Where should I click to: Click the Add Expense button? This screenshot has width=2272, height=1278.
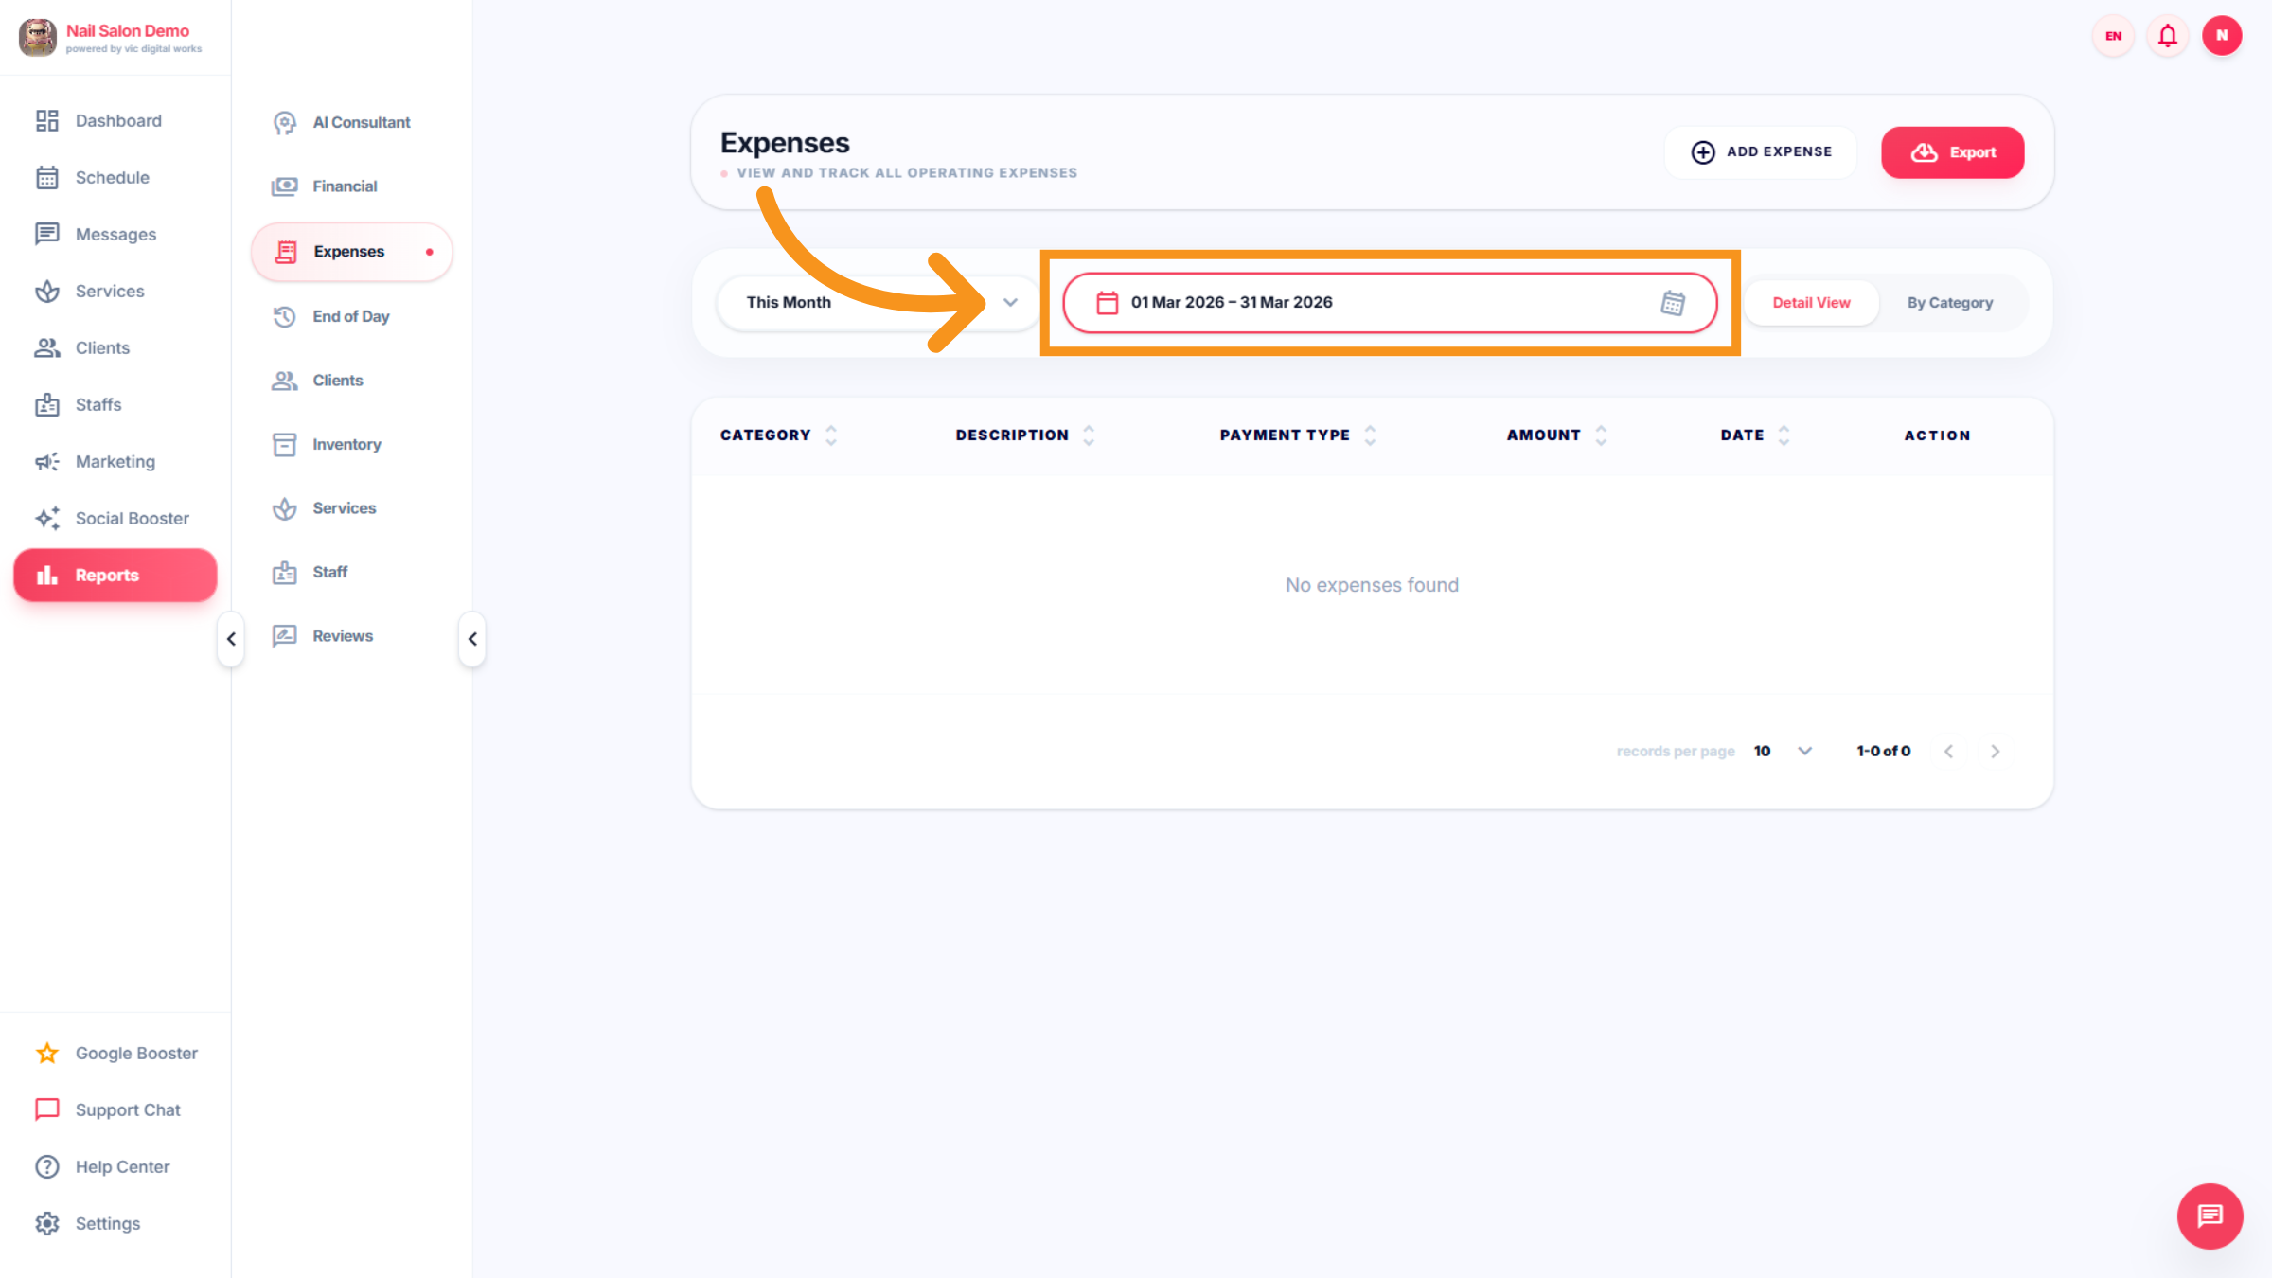(1761, 152)
